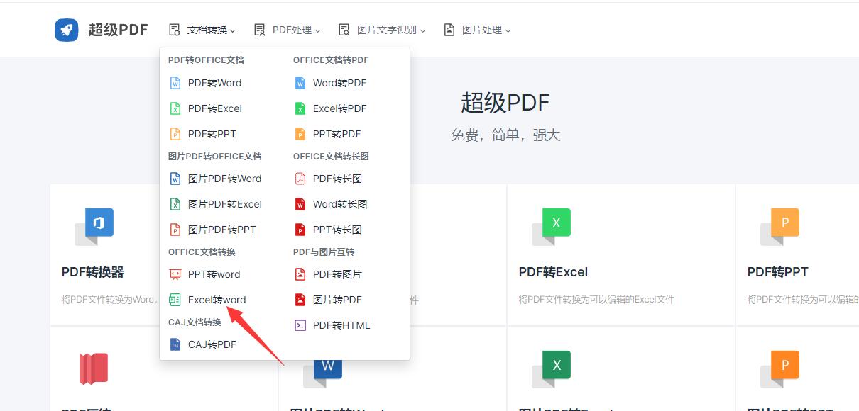This screenshot has width=859, height=411.
Task: Click the PDF转HTML menu icon
Action: (300, 325)
